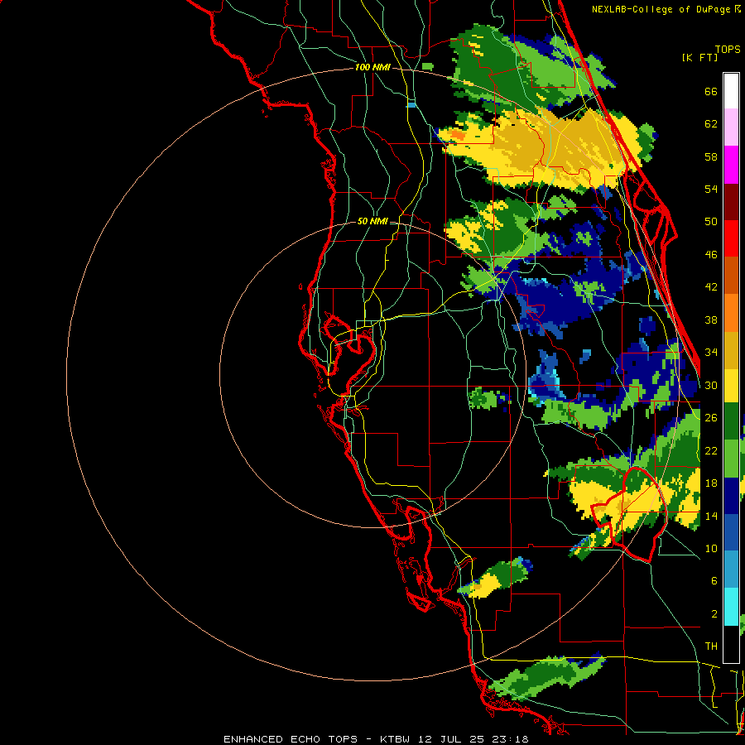Click the KTBW radar site identifier

coord(397,739)
